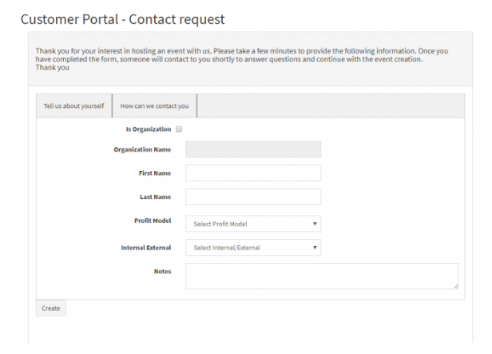The height and width of the screenshot is (354, 492).
Task: Open the Select Internal/External dropdown
Action: click(253, 248)
